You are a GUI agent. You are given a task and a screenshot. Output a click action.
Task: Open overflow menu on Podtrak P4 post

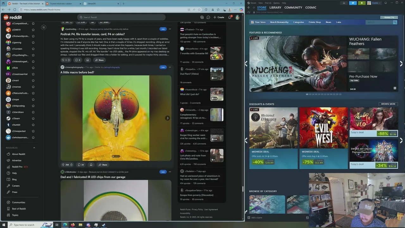[x=170, y=29]
